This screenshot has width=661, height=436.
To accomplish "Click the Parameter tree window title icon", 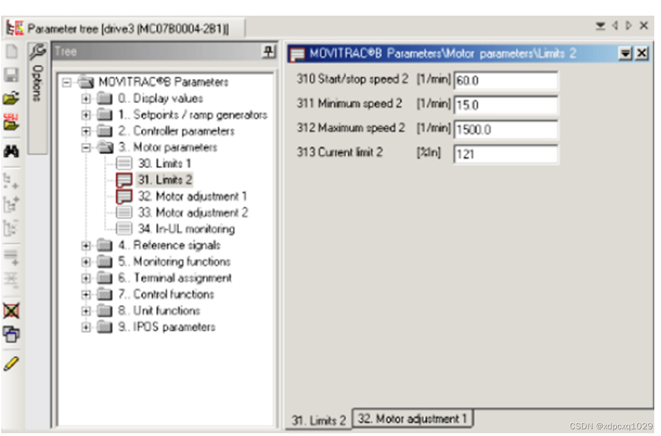I will (15, 28).
